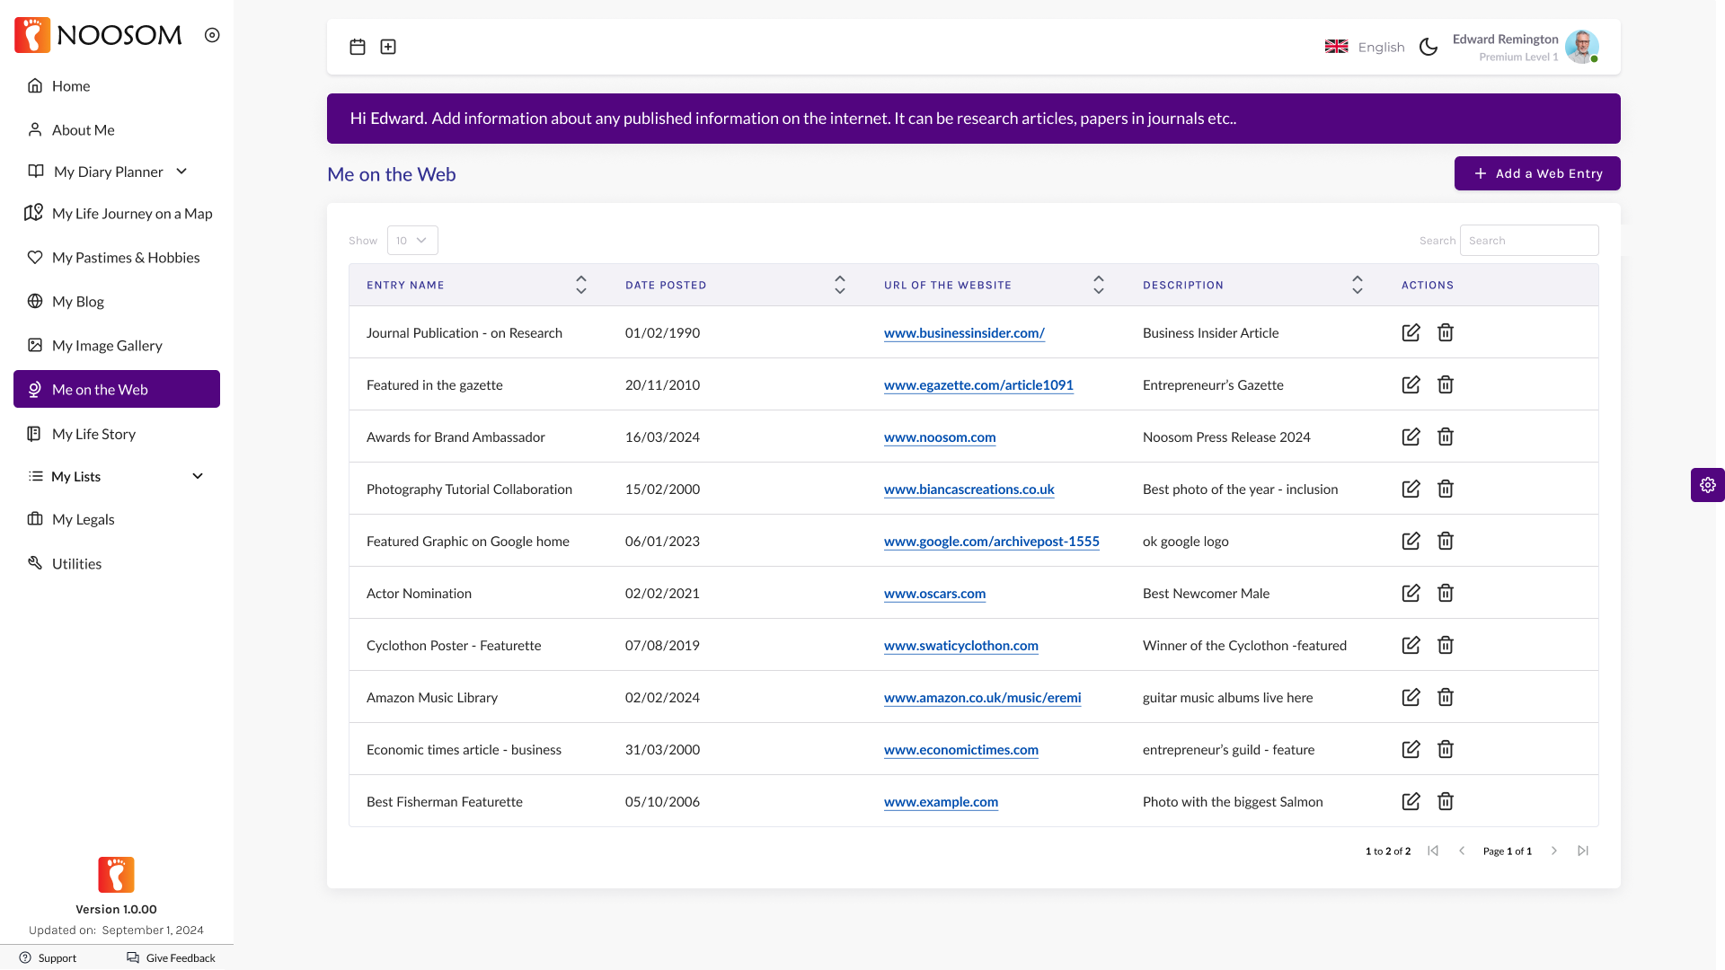
Task: Toggle sidebar pin circle next to logo
Action: pos(212,35)
